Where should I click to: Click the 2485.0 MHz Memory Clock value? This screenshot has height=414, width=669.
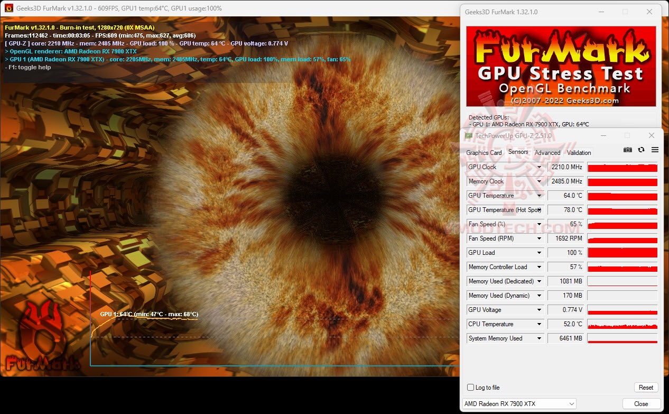click(x=565, y=181)
